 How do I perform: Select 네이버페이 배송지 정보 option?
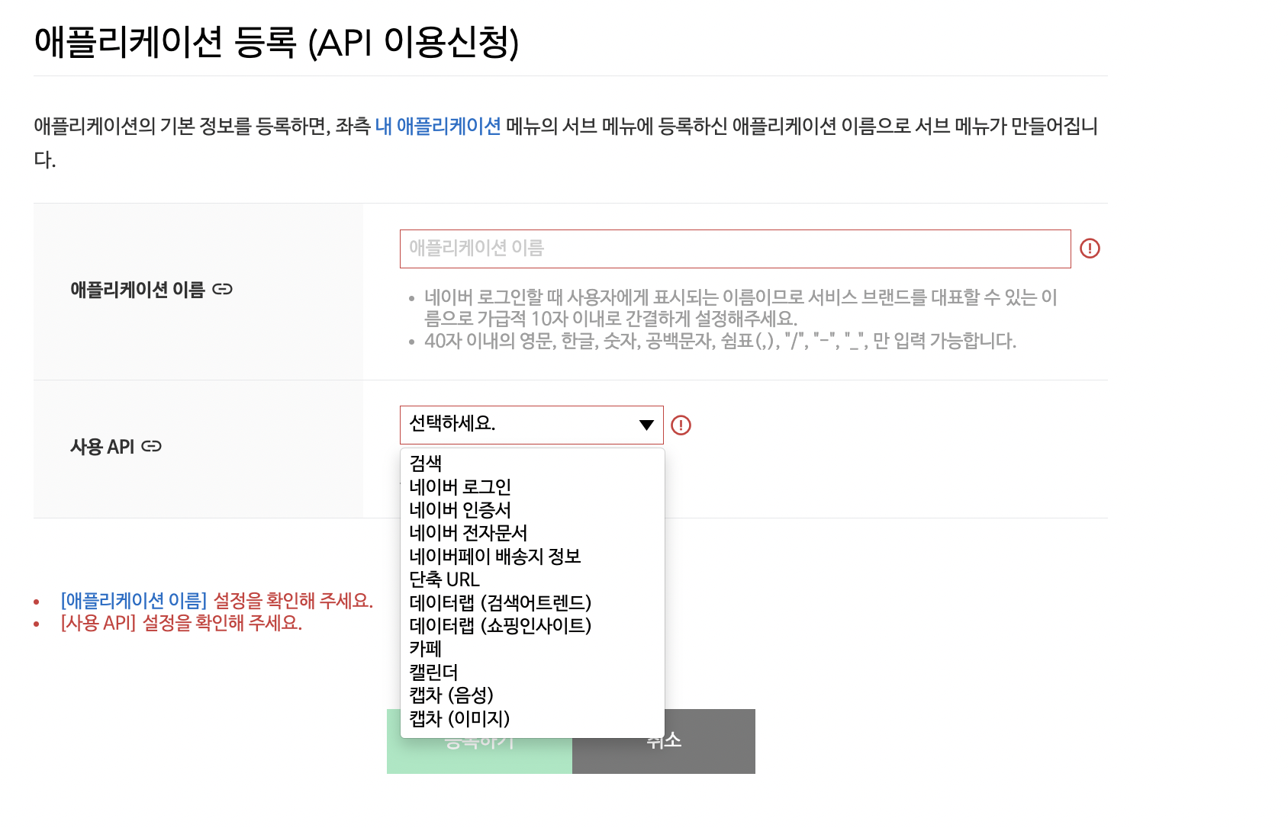click(533, 556)
